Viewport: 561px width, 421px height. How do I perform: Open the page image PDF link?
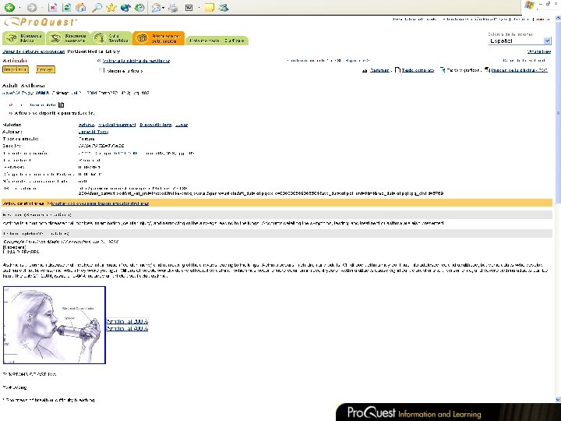pos(519,70)
